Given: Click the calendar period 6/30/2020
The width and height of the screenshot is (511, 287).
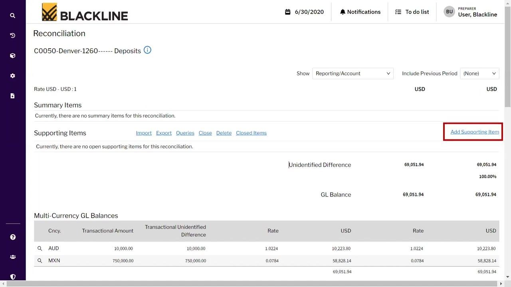Looking at the screenshot, I should point(304,12).
